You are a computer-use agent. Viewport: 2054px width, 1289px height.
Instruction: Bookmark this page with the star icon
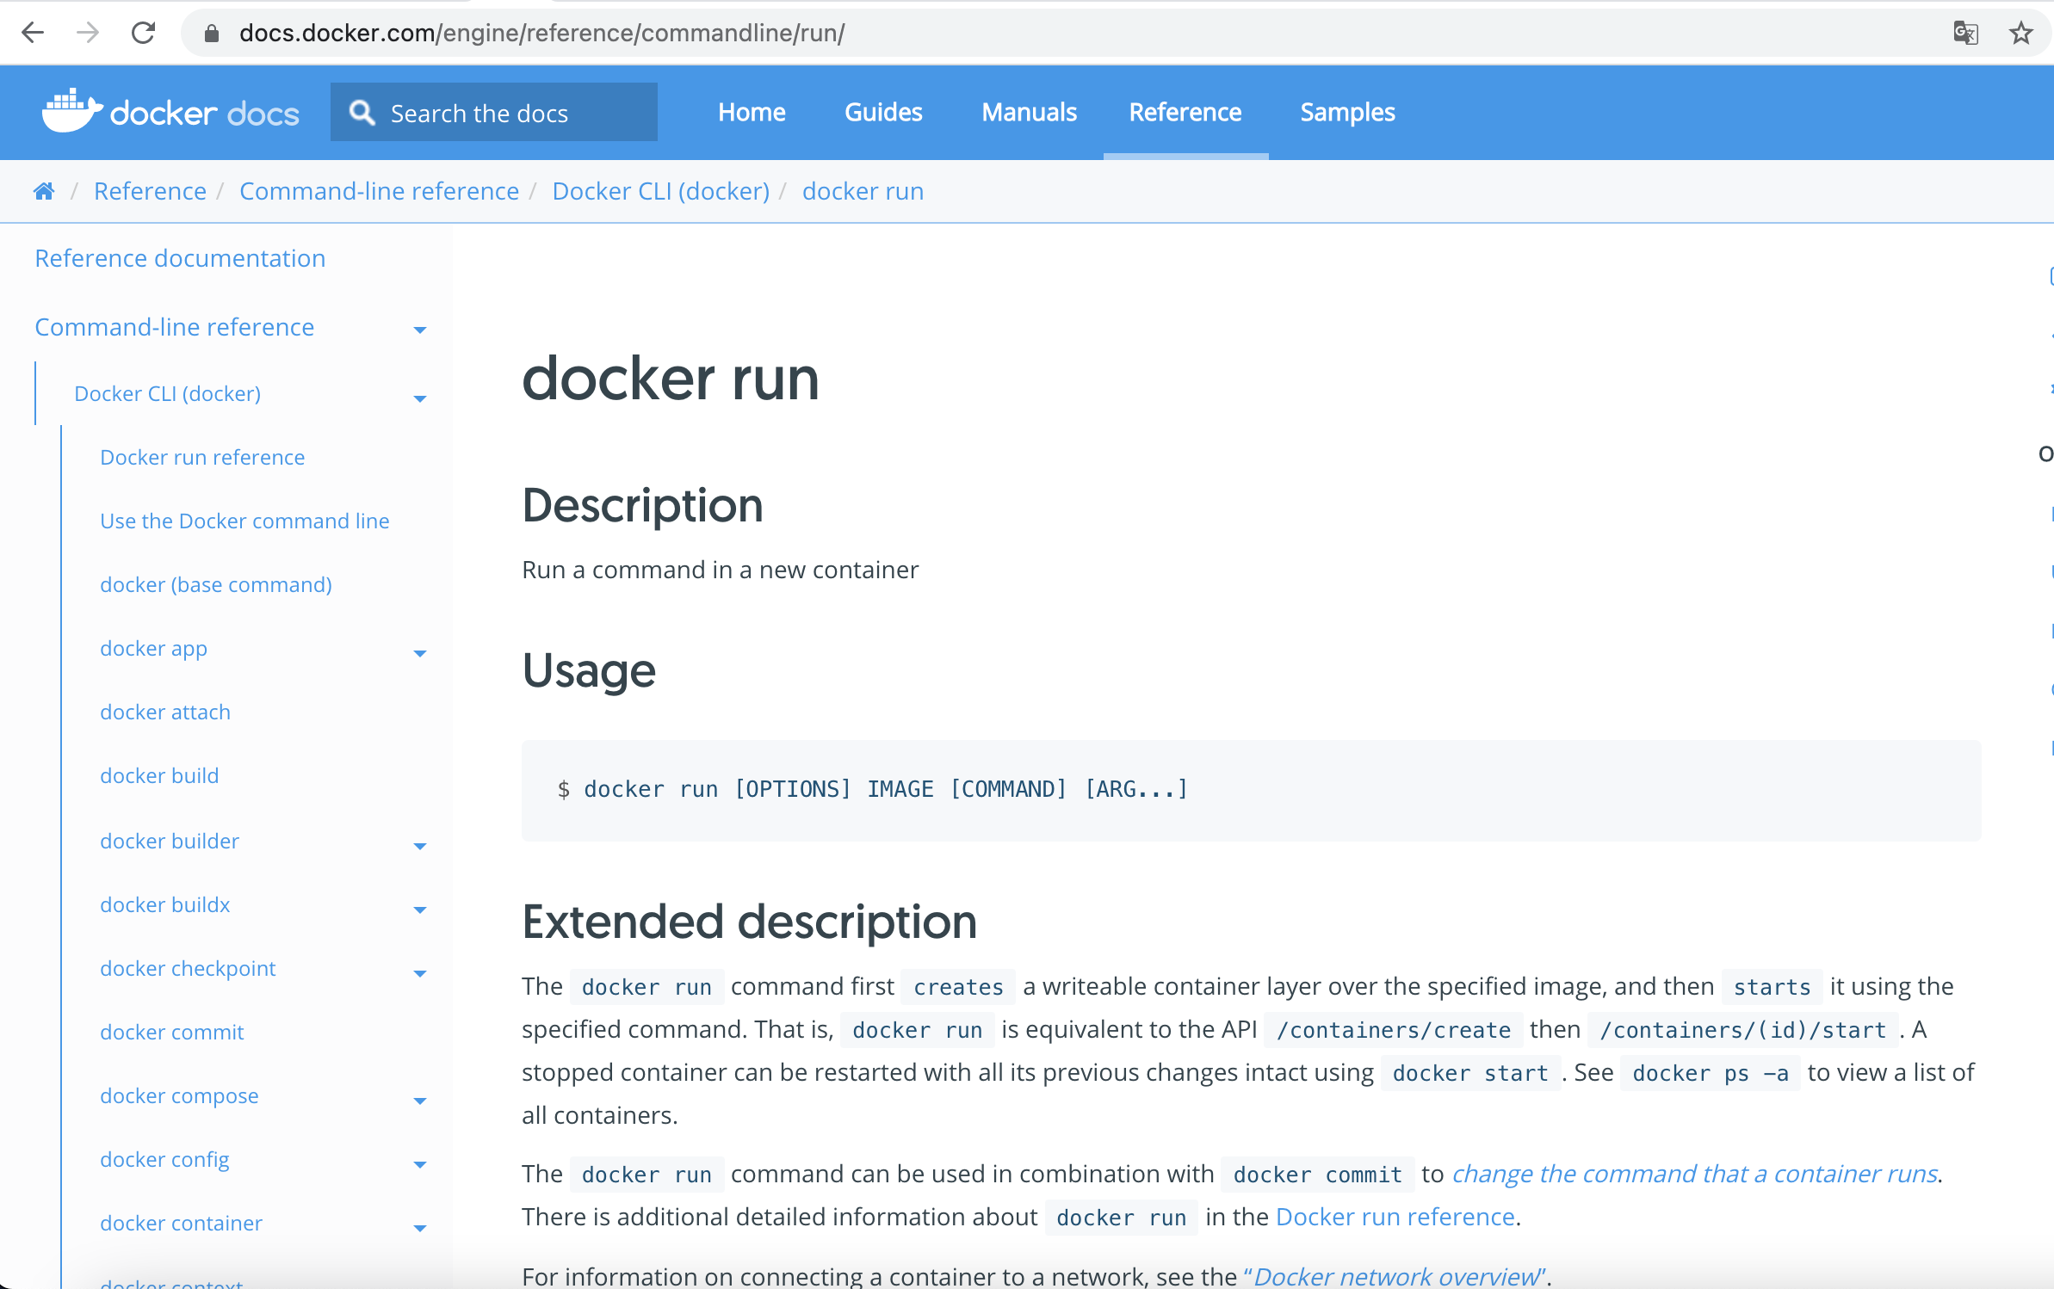[x=2020, y=33]
